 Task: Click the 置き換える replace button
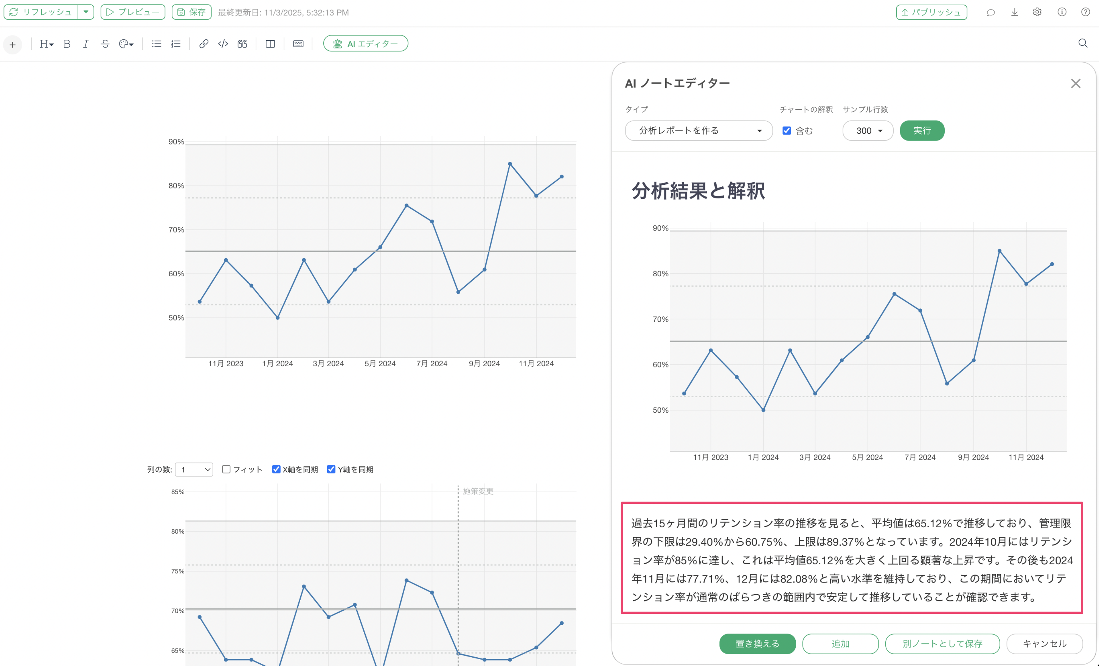tap(757, 643)
